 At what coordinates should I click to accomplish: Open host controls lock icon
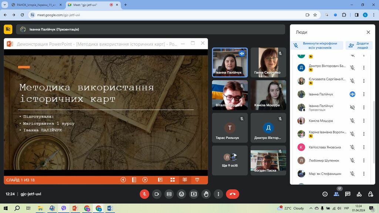[x=370, y=194]
